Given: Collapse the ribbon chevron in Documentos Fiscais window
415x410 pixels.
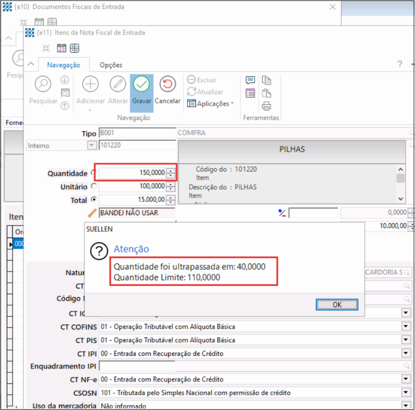Looking at the screenshot, I should point(8,38).
